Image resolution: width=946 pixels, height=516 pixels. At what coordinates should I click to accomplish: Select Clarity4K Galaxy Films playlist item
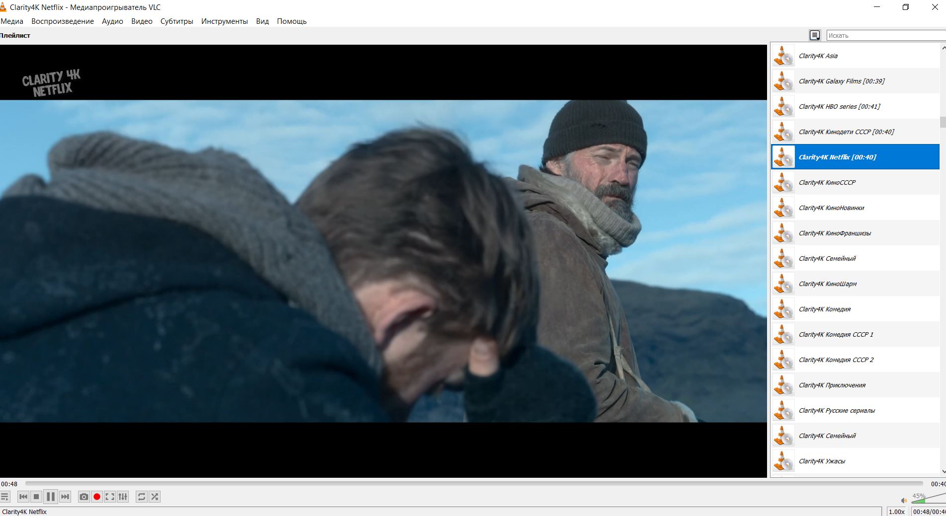[x=855, y=81]
